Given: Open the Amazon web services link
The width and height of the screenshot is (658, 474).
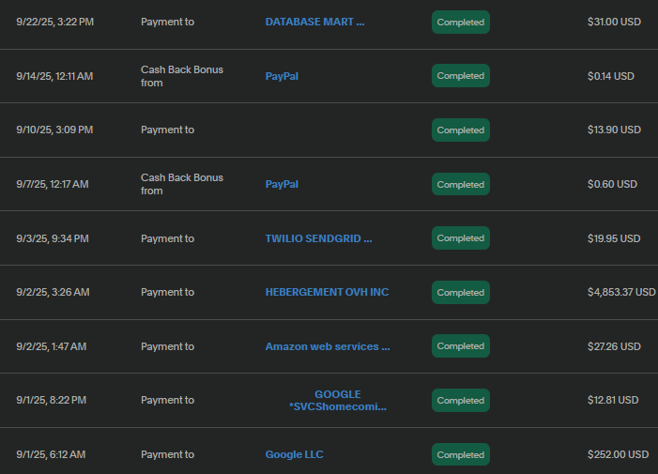Looking at the screenshot, I should click(x=327, y=346).
